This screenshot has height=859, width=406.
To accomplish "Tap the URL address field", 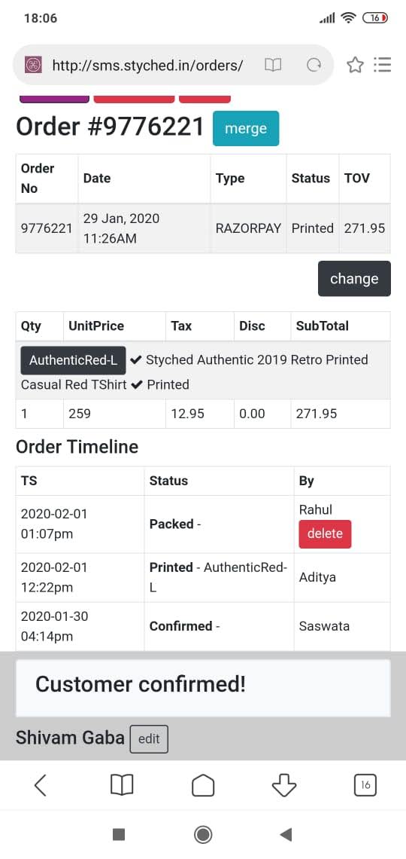I will (147, 66).
